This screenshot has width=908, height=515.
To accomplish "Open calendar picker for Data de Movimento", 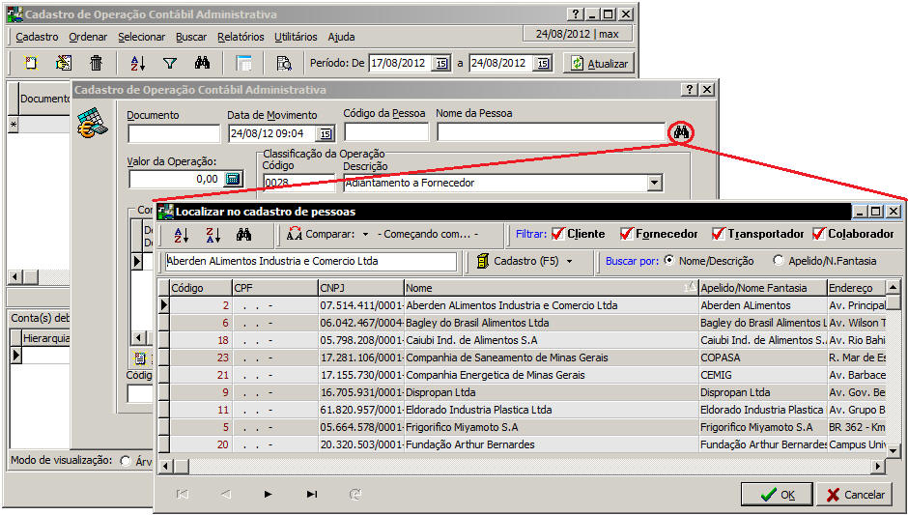I will [326, 133].
